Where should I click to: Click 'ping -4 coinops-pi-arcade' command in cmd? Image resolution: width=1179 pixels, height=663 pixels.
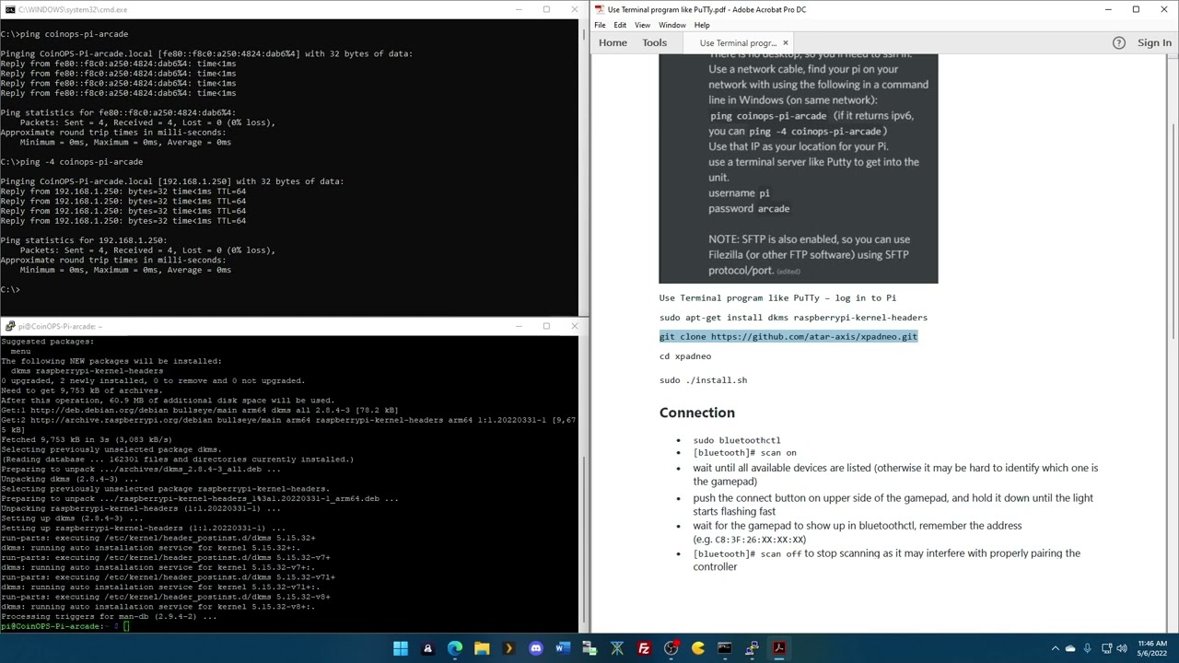81,161
